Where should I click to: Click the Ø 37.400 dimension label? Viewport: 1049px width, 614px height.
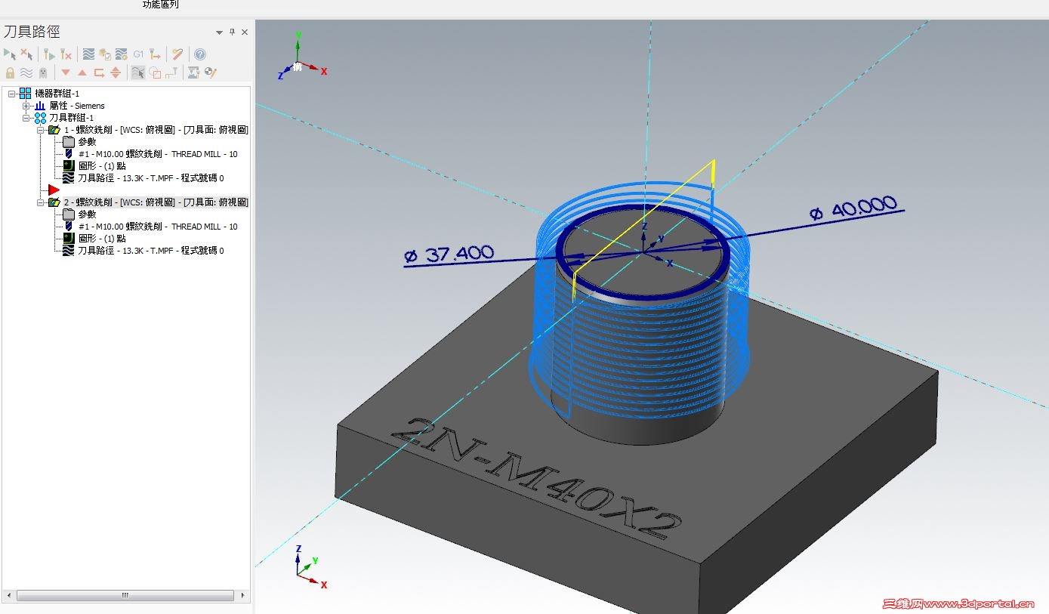click(x=449, y=254)
